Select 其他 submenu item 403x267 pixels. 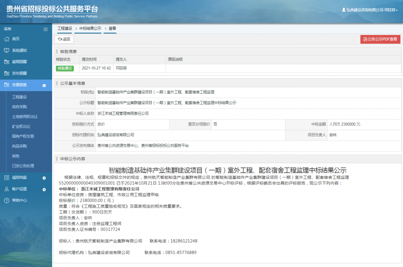[16, 156]
